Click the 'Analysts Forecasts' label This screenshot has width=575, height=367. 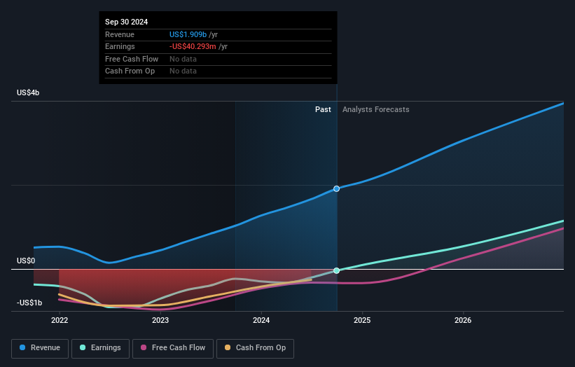point(375,109)
